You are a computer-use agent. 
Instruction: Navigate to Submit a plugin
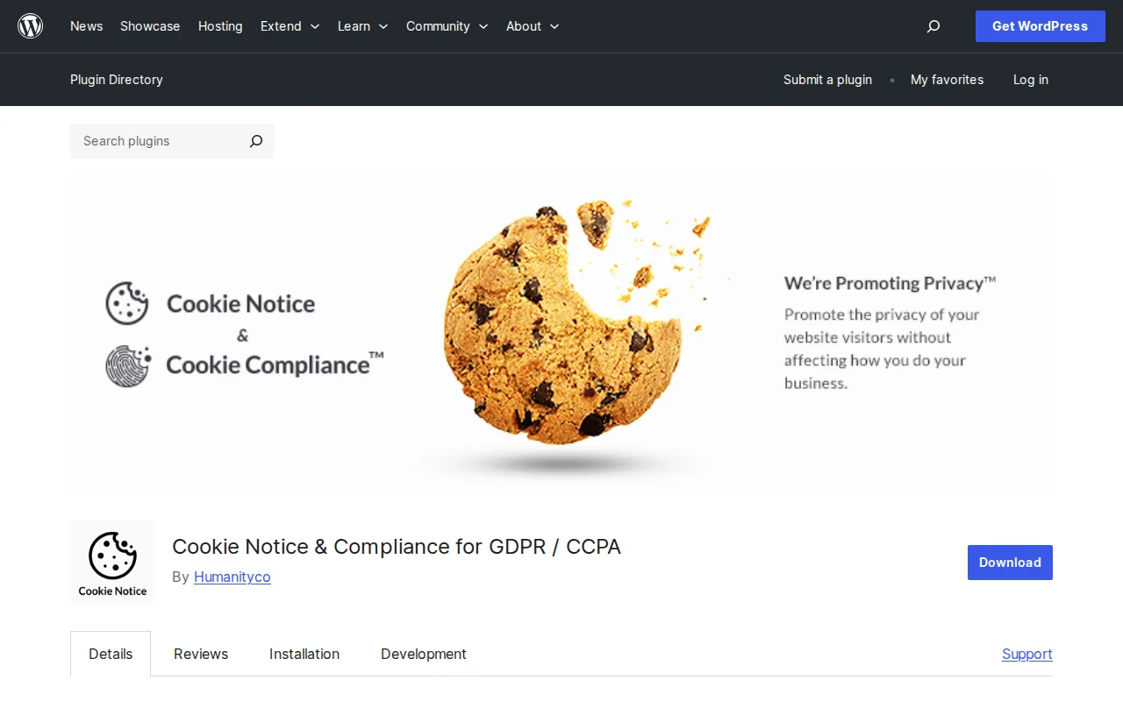click(827, 80)
